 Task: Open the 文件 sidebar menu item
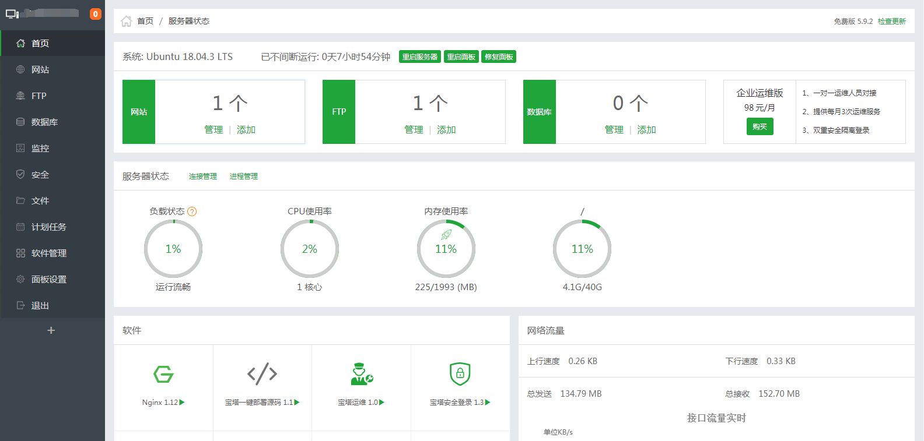click(x=52, y=200)
